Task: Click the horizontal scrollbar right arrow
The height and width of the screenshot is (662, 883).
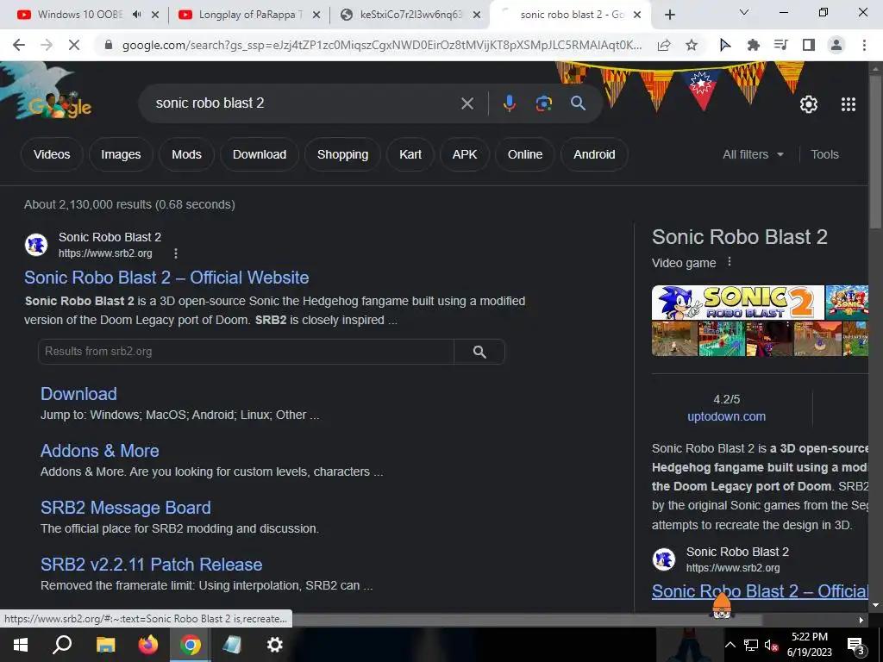Action: tap(861, 620)
